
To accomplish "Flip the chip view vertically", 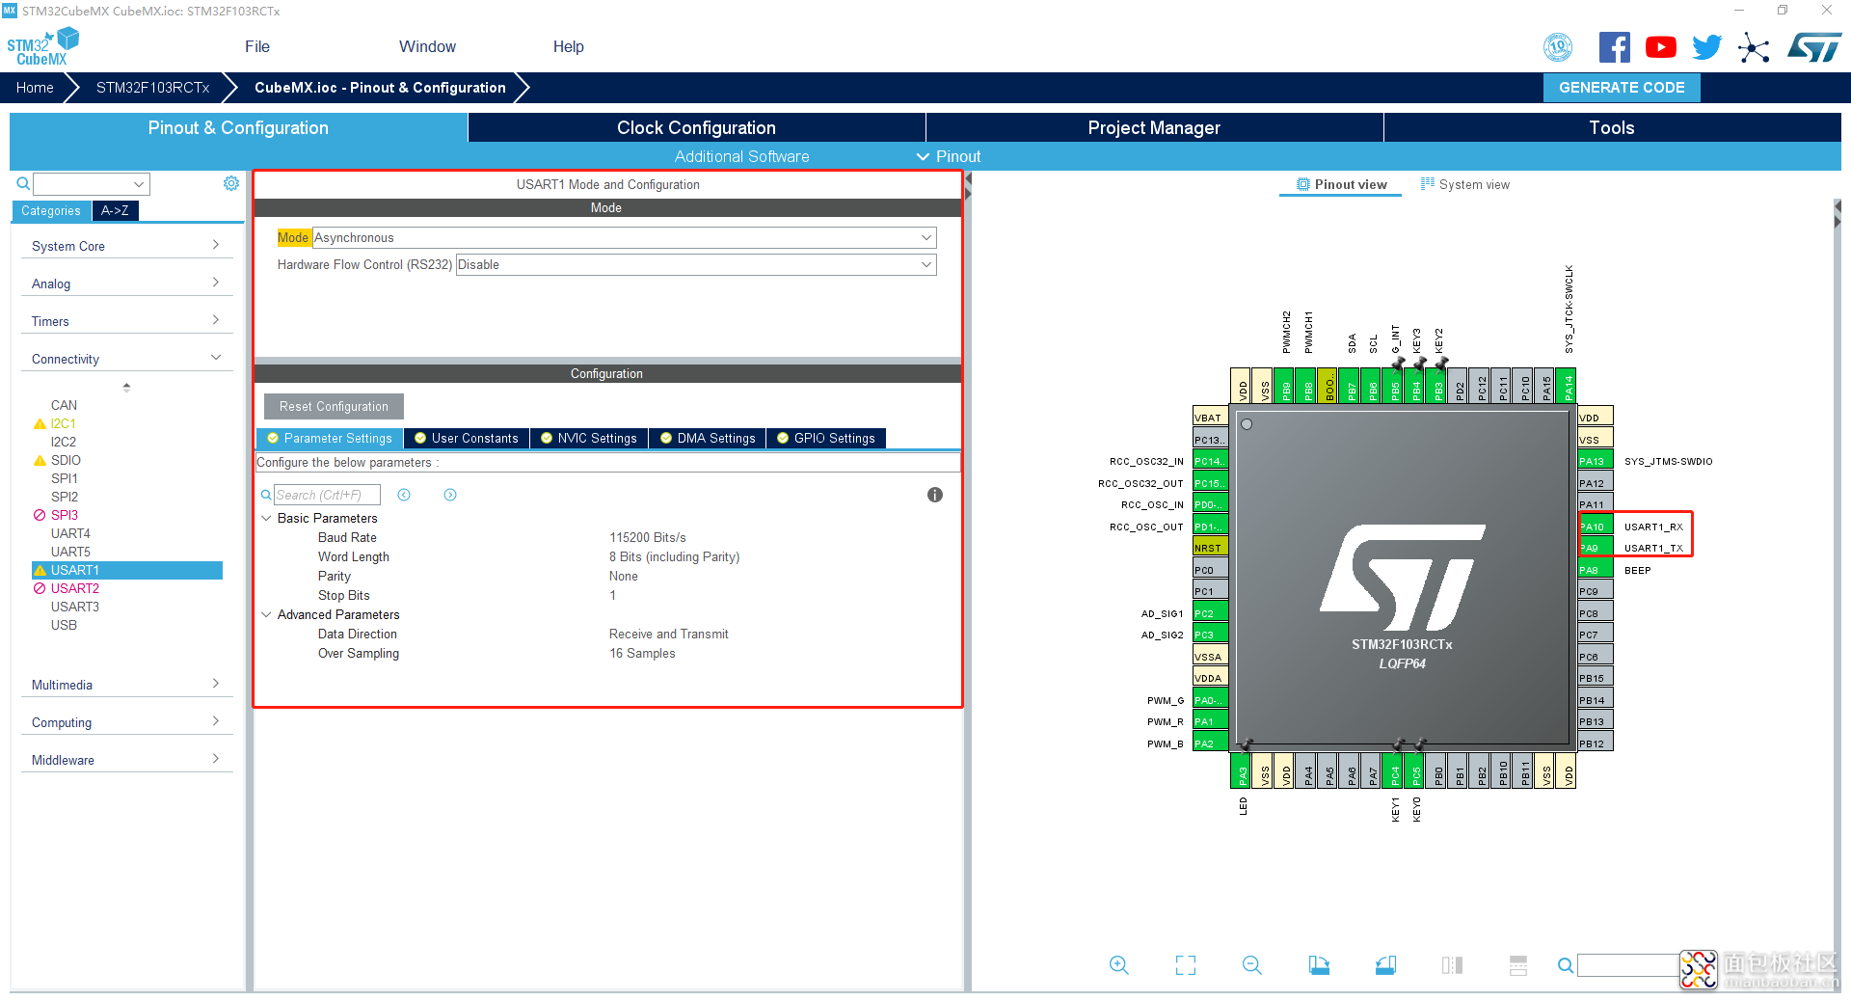I will tap(1518, 965).
